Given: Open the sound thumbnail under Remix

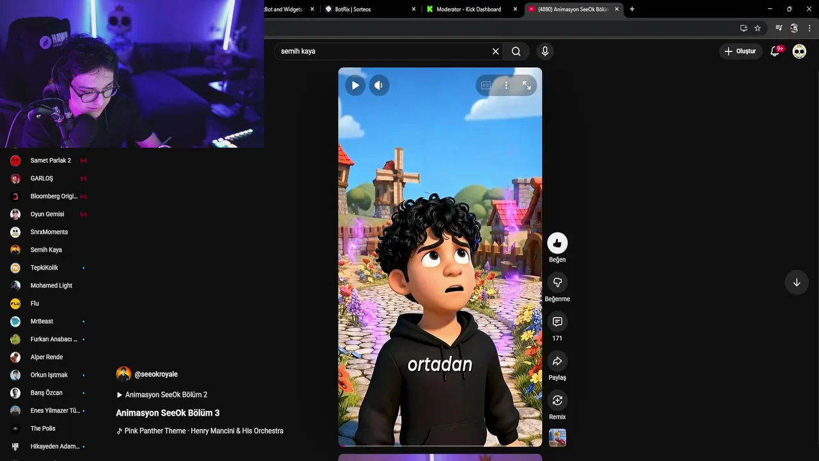Looking at the screenshot, I should tap(557, 438).
